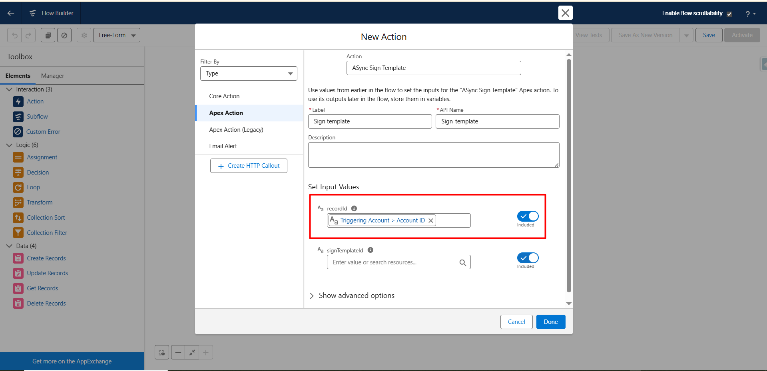Click the dialog's vertical scrollbar
767x371 pixels.
pos(569,176)
